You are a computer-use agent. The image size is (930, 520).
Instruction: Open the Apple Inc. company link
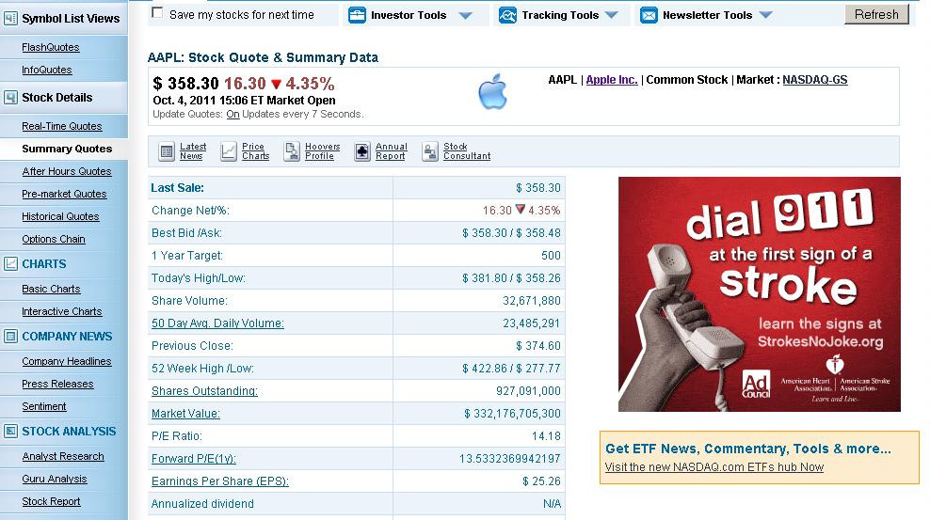pyautogui.click(x=612, y=80)
